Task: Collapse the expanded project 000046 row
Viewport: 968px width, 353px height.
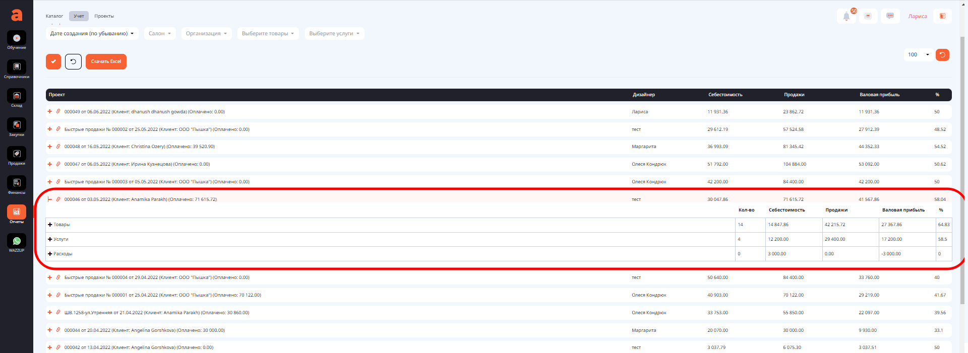Action: point(49,199)
